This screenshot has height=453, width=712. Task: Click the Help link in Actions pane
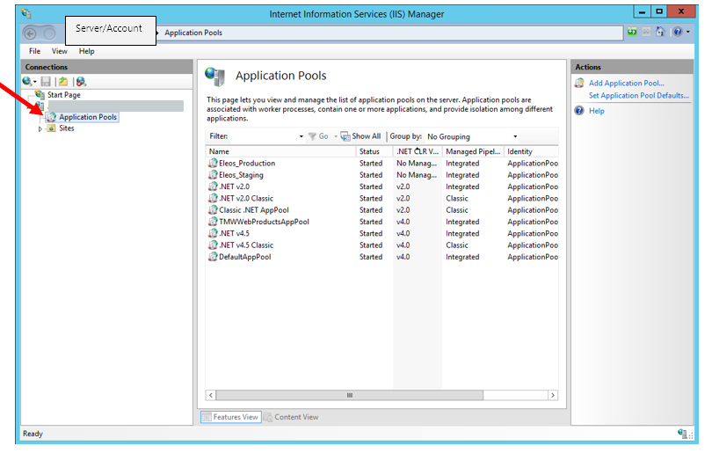[597, 111]
